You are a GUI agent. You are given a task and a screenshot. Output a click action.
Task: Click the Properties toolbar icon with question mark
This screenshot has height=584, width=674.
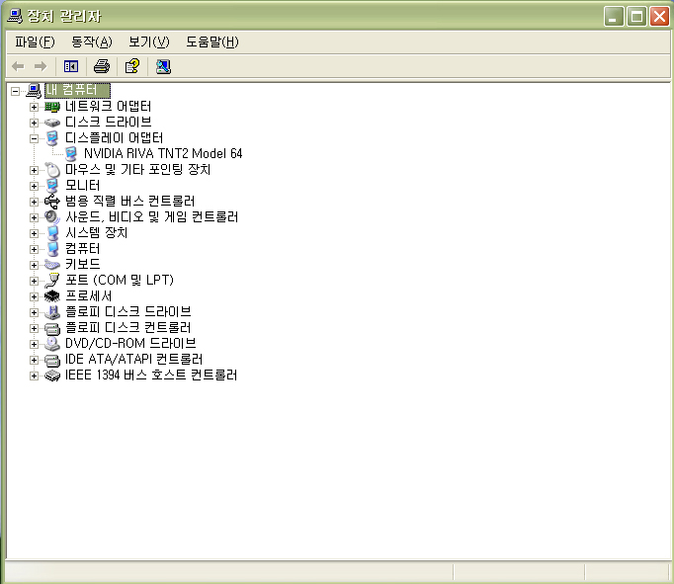(131, 66)
